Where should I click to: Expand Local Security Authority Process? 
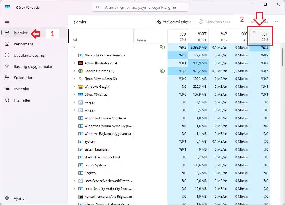74,189
